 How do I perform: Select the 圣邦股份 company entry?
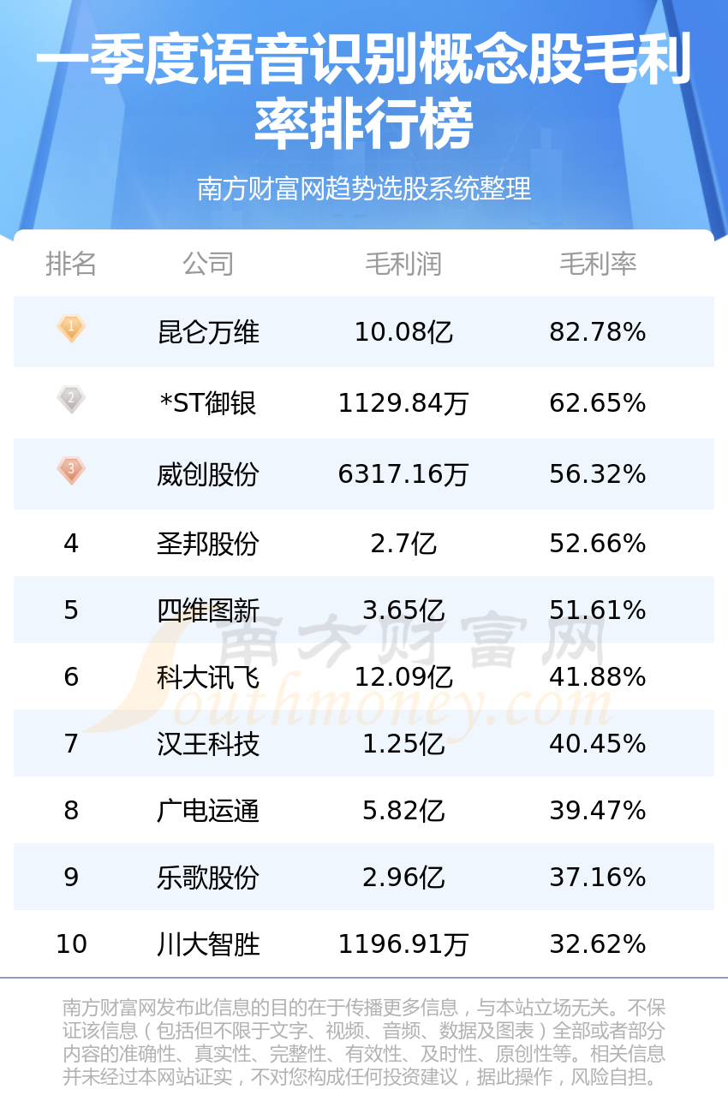[x=208, y=544]
